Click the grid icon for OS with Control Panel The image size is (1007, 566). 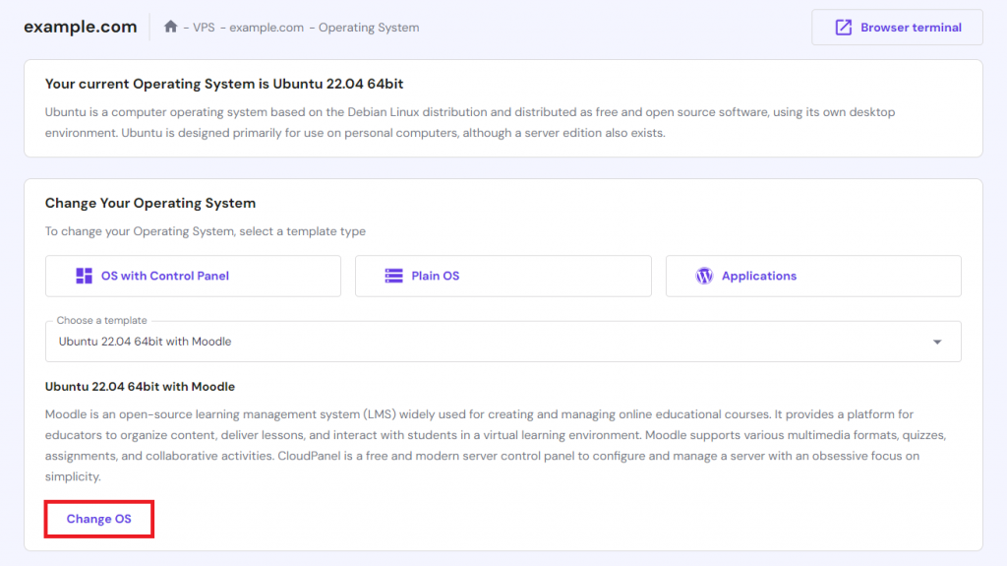(85, 276)
